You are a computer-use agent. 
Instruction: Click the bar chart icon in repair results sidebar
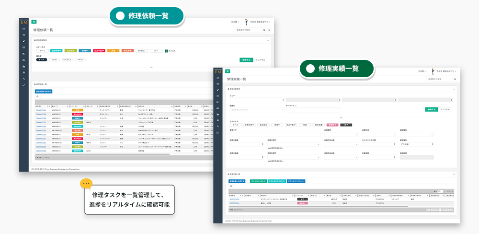(x=217, y=114)
